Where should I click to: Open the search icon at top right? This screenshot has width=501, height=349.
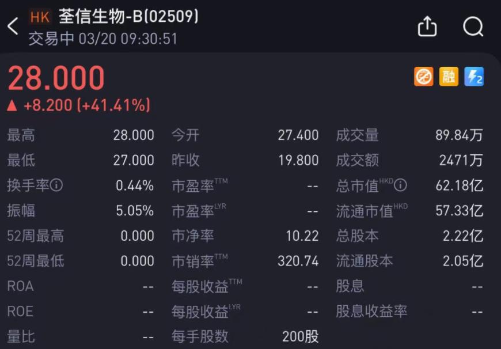click(473, 26)
